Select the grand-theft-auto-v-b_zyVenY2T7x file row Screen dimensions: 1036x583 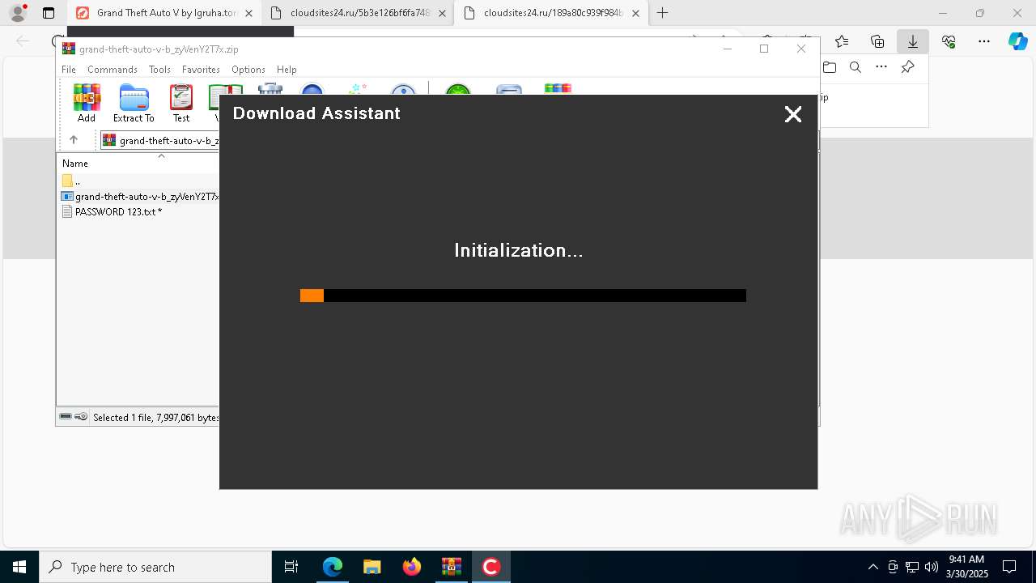(138, 197)
